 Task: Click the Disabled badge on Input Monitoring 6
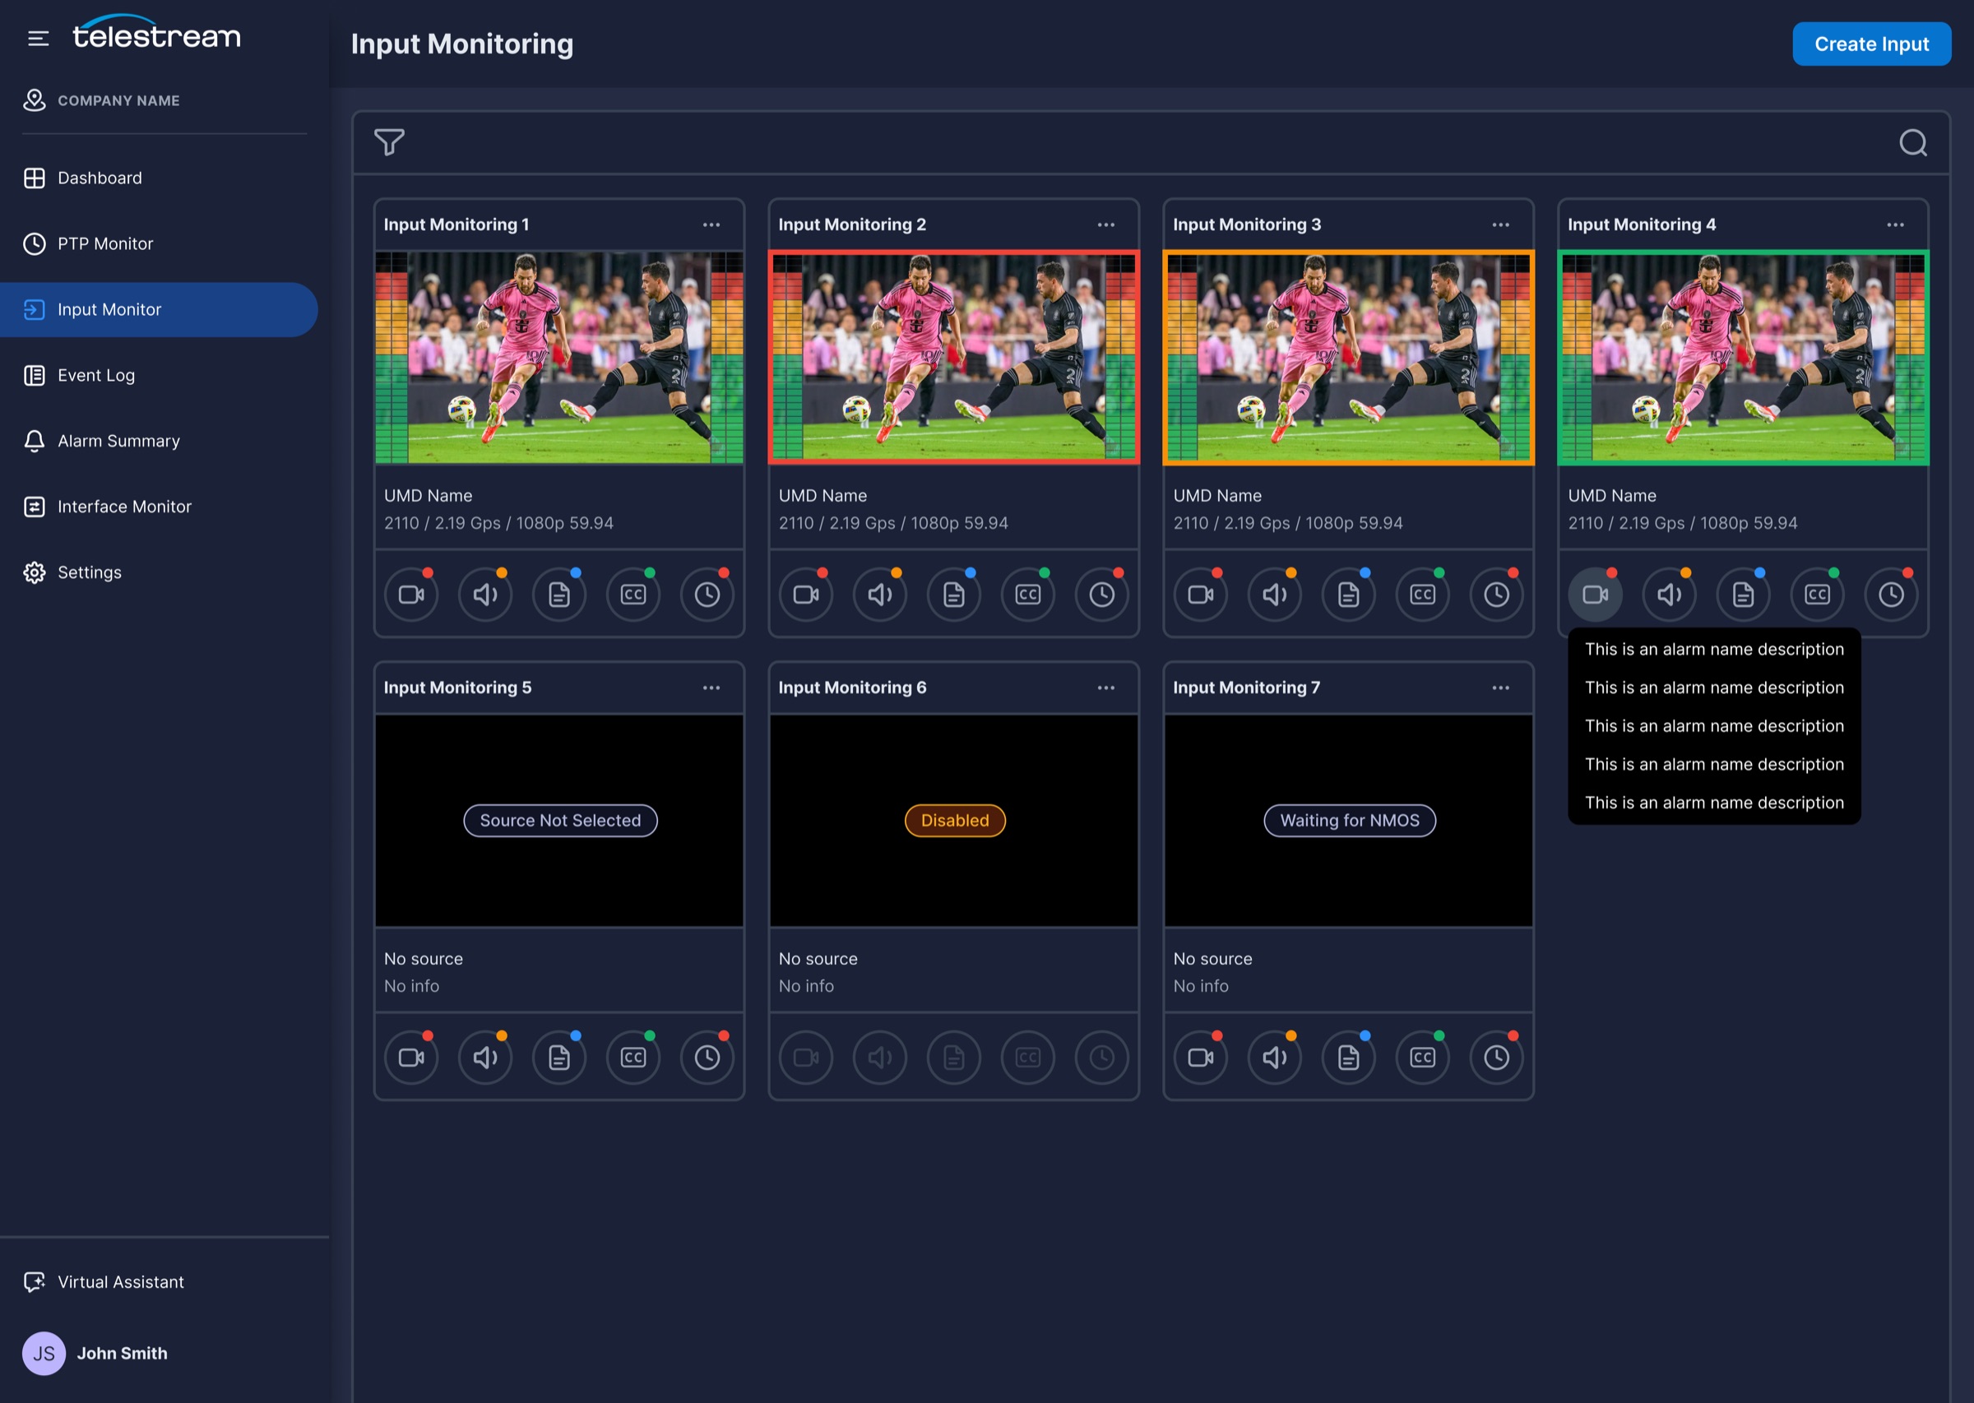pyautogui.click(x=955, y=821)
